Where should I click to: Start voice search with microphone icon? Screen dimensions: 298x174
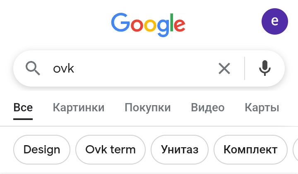[x=265, y=68]
